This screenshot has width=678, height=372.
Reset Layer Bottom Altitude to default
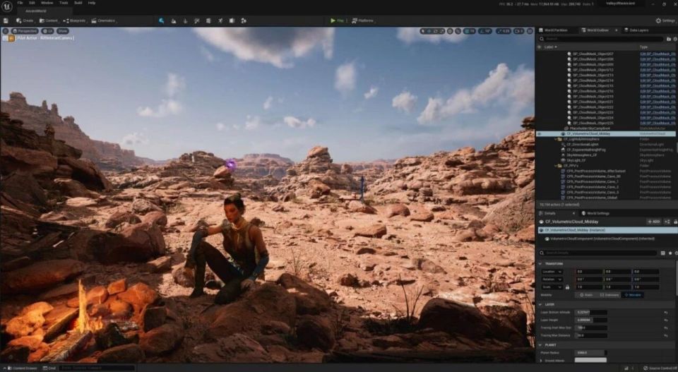point(666,313)
